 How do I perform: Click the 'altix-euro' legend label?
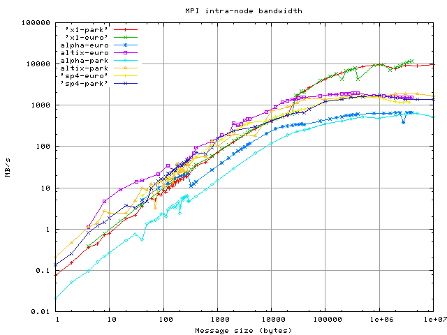coord(85,53)
